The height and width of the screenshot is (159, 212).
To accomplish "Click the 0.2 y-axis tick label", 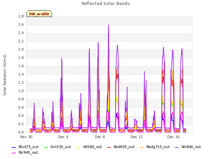I will tap(21, 124).
